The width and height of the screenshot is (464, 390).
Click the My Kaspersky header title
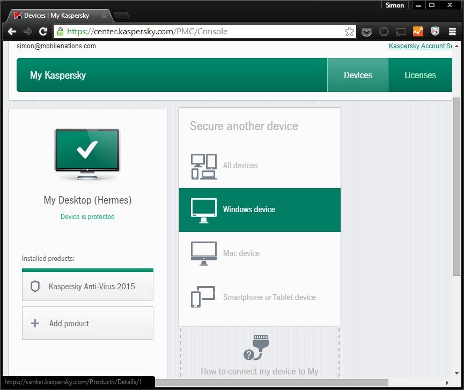click(x=58, y=75)
